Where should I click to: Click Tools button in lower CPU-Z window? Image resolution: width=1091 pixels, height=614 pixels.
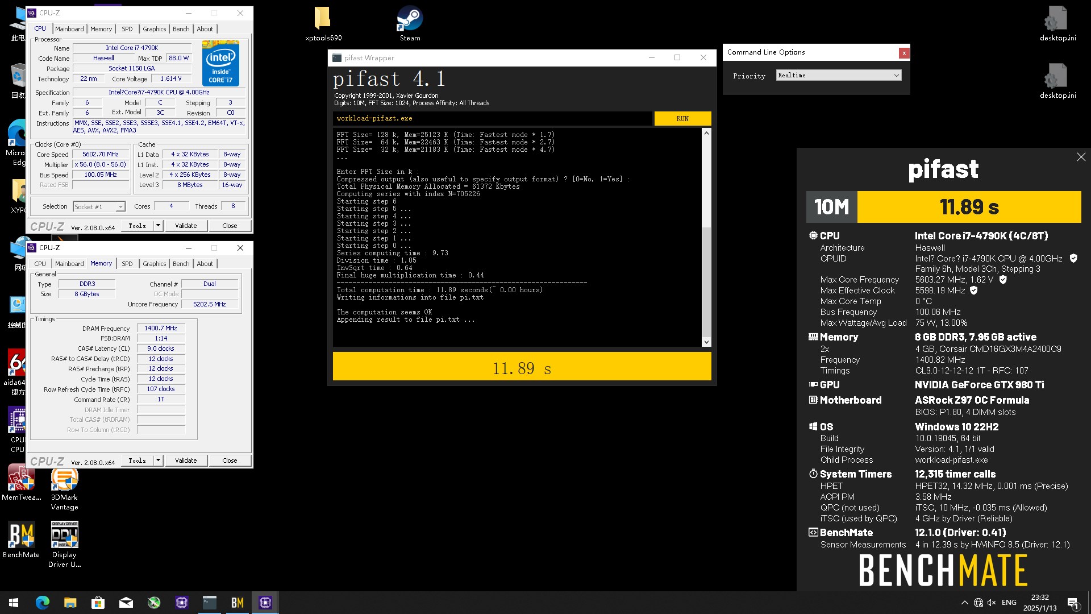137,460
